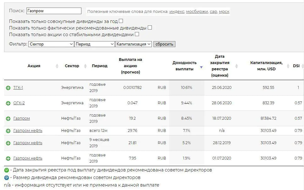Image resolution: width=304 pixels, height=190 pixels.
Task: Open the Период filter dropdown
Action: [94, 44]
